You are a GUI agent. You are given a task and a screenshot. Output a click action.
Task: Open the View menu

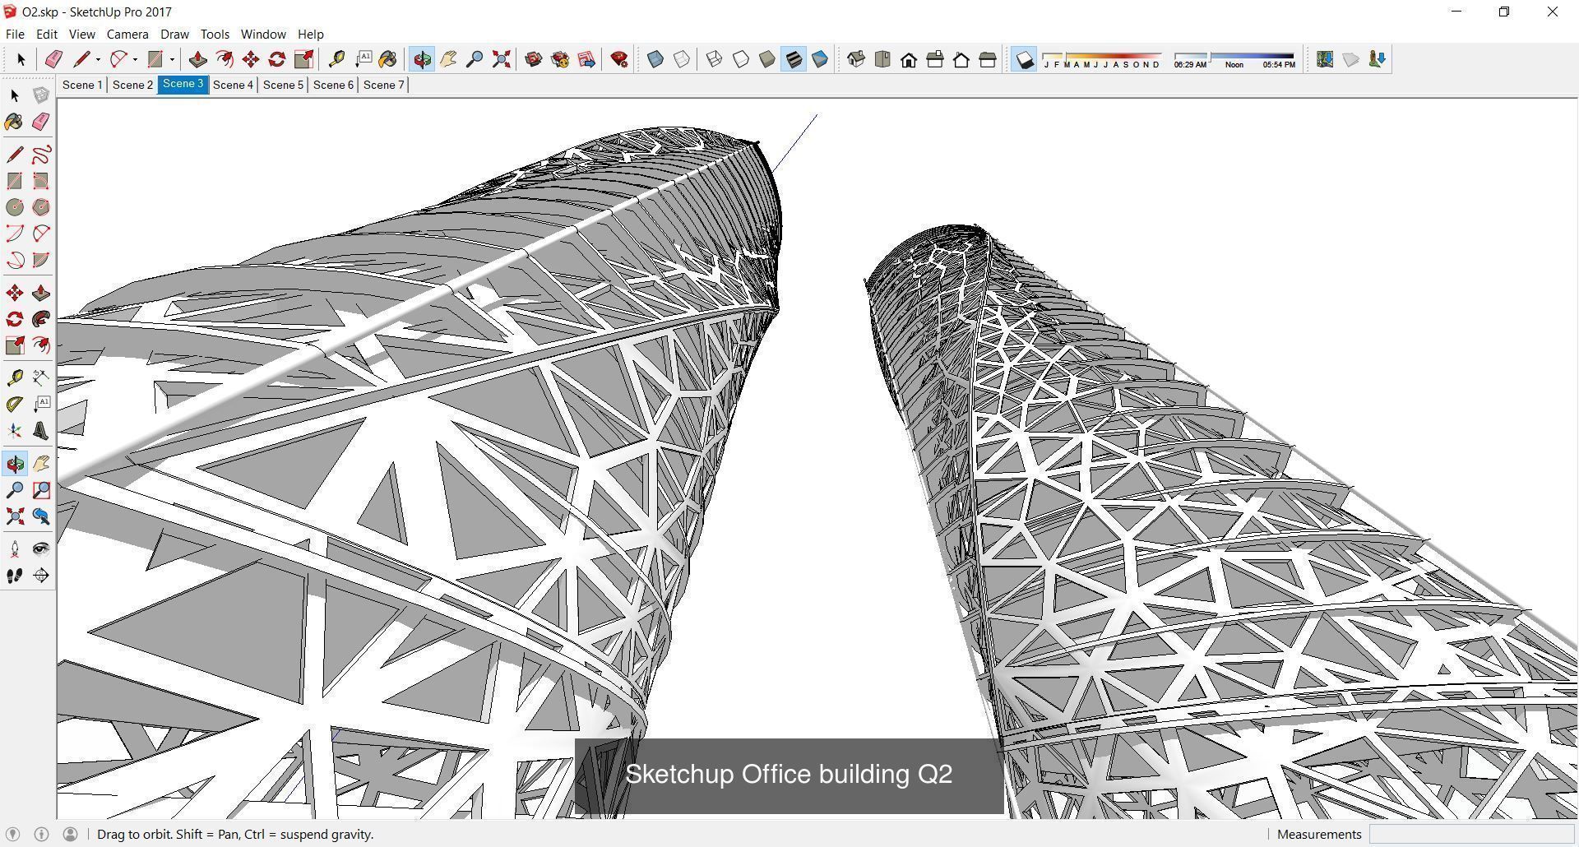coord(81,34)
